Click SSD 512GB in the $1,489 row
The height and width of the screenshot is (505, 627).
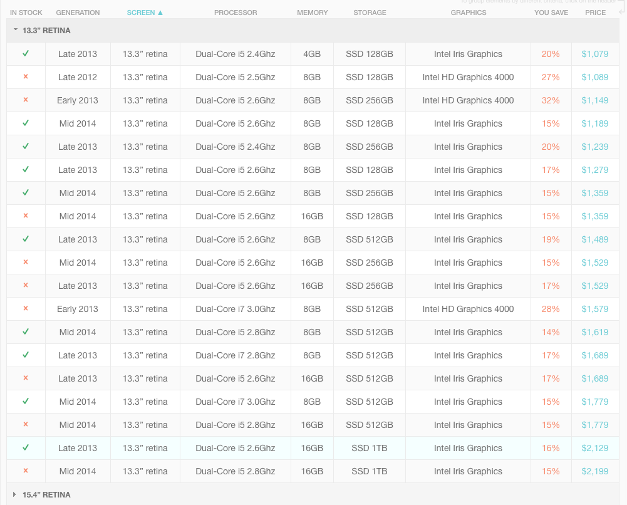click(370, 239)
